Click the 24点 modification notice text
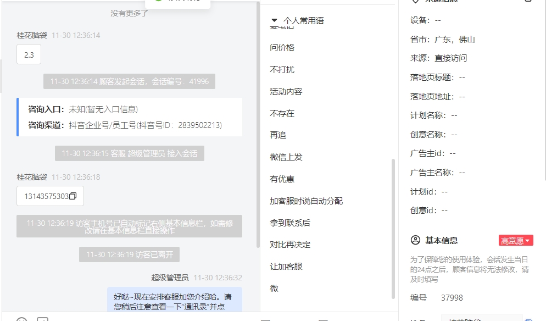The width and height of the screenshot is (546, 321). (470, 269)
